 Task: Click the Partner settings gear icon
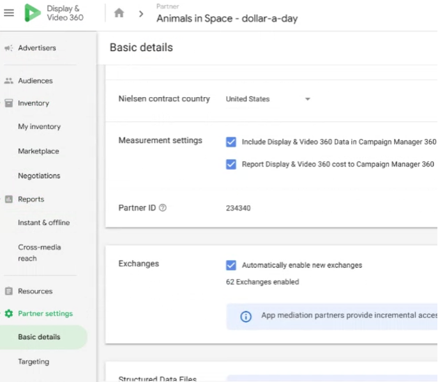tap(8, 314)
